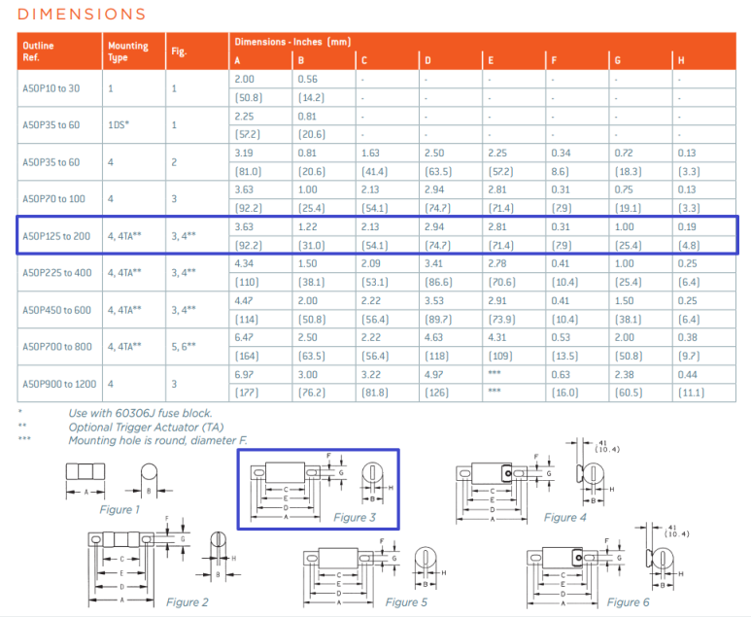The height and width of the screenshot is (617, 751).
Task: Click the (11.1) value cell
Action: click(704, 393)
